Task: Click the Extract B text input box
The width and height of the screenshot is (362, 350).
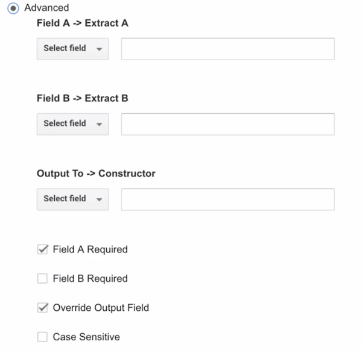Action: [227, 123]
